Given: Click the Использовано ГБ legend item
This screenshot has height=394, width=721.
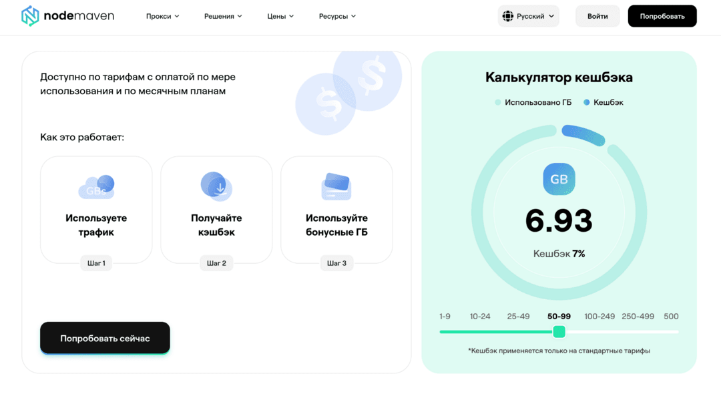Looking at the screenshot, I should [x=533, y=102].
